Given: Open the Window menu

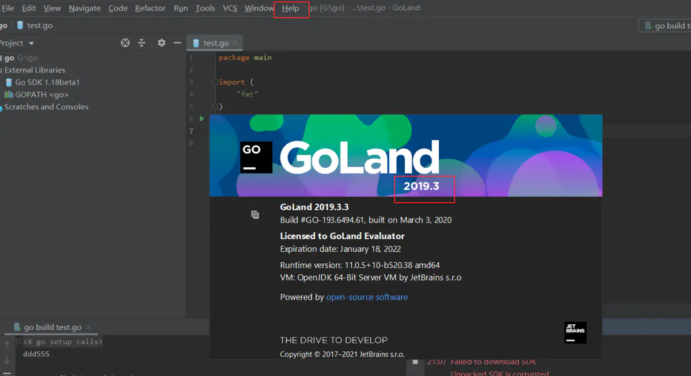Looking at the screenshot, I should point(259,8).
